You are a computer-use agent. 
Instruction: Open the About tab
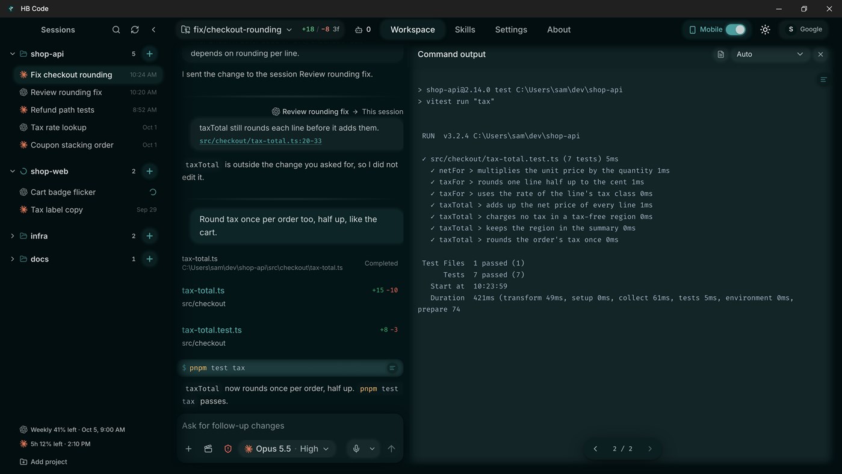click(559, 30)
